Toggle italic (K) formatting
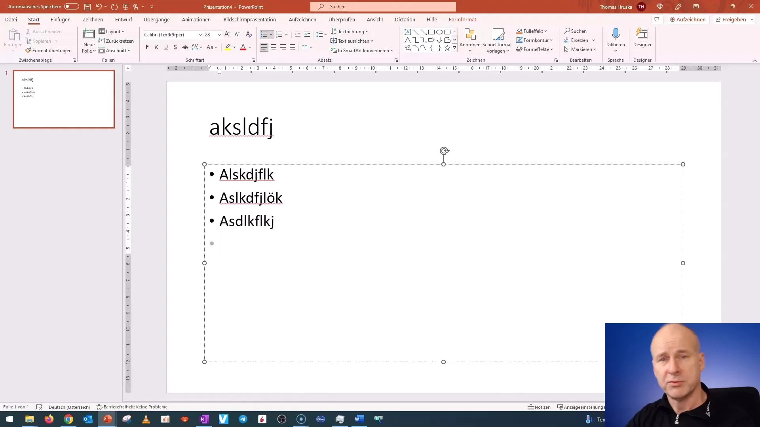This screenshot has width=760, height=427. point(156,47)
